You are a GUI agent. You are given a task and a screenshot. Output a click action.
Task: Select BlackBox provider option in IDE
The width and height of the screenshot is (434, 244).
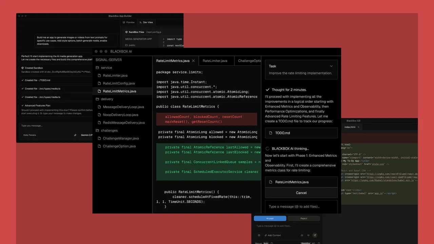point(305,243)
